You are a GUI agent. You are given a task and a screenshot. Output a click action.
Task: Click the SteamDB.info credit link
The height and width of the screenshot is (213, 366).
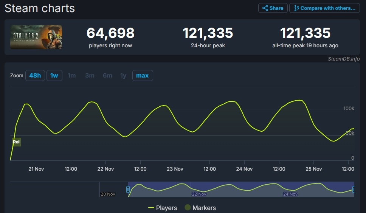click(344, 59)
